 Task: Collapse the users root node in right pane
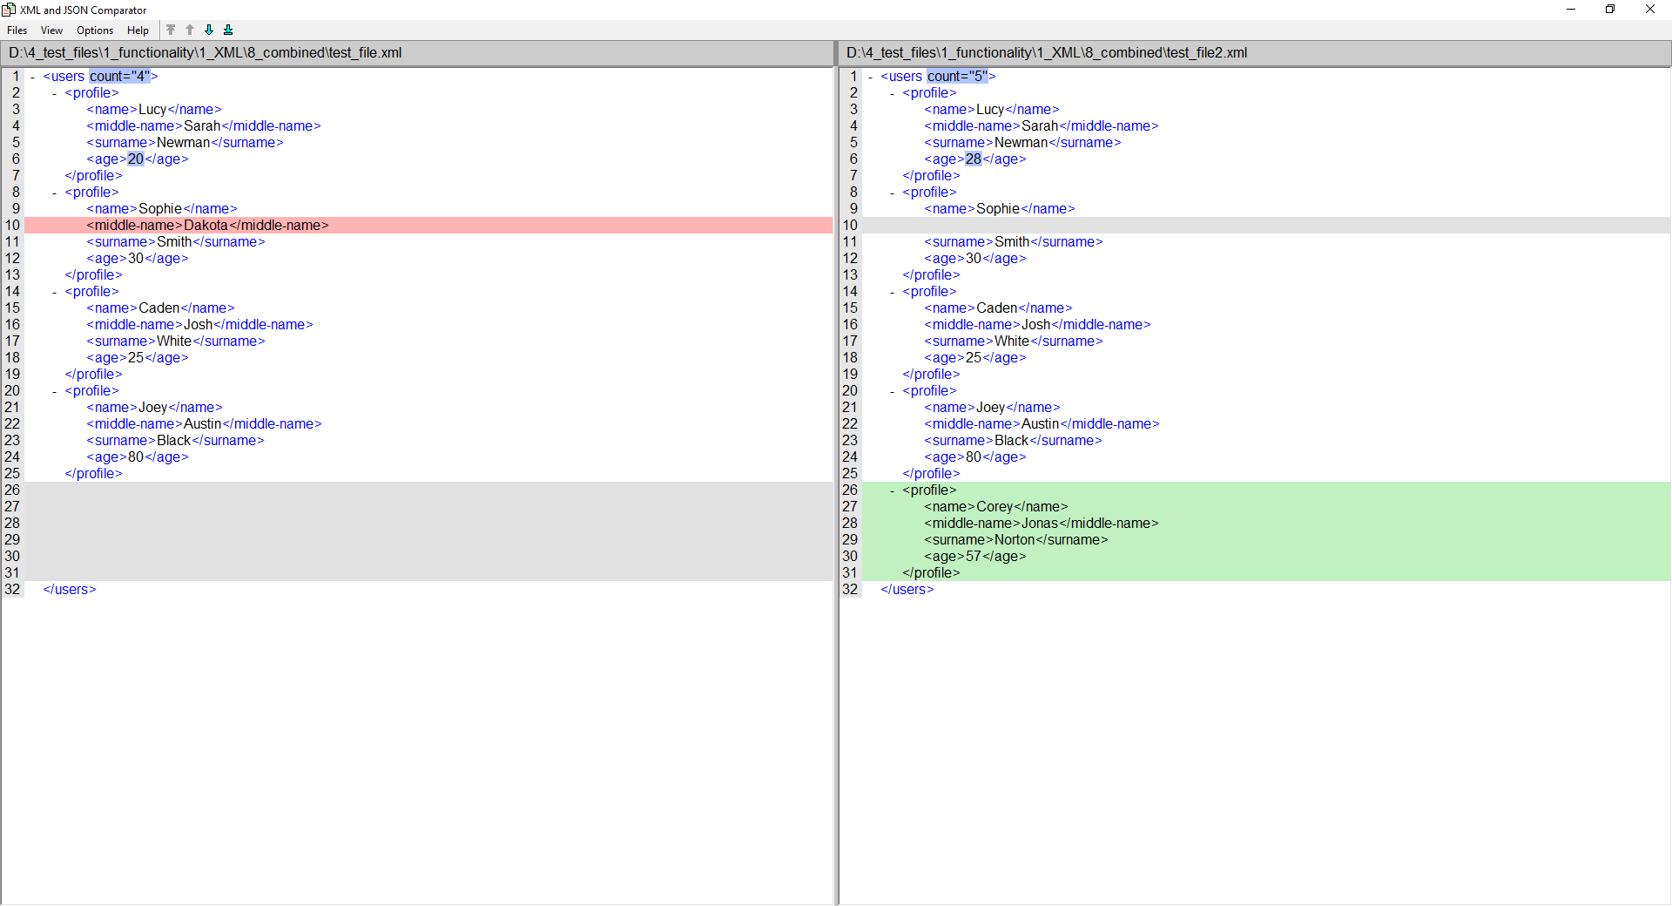871,77
